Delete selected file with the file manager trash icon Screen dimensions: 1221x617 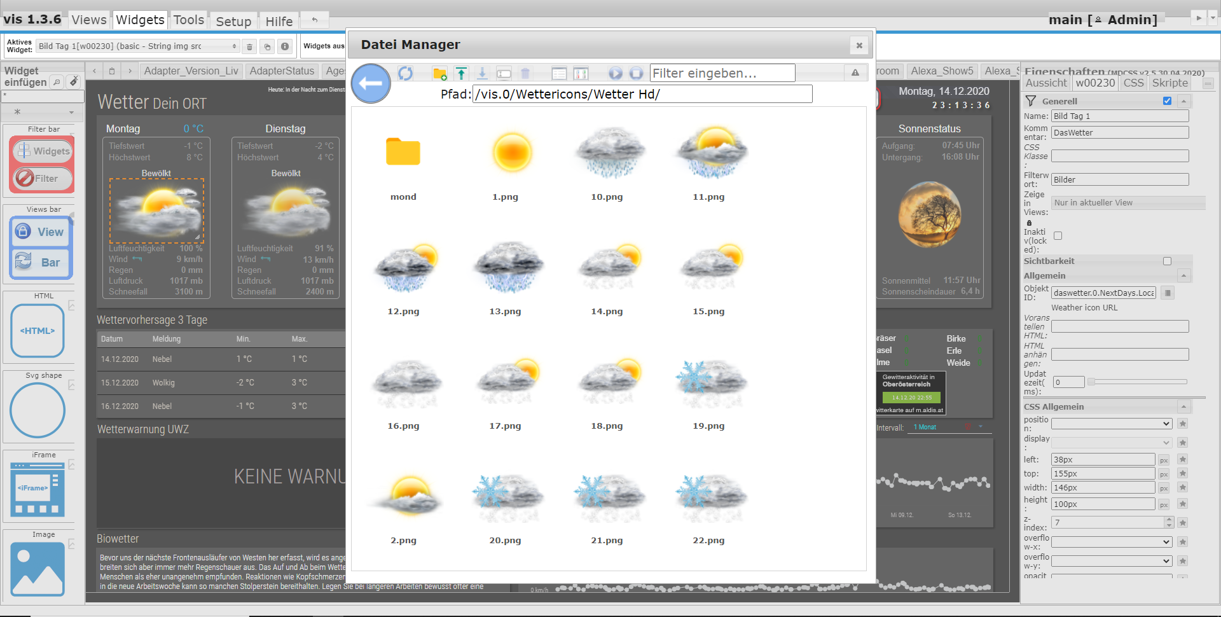pos(525,74)
